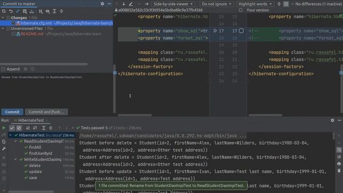Viewport: 343px width, 193px height.
Task: Open Run panel settings gear
Action: [x=332, y=120]
